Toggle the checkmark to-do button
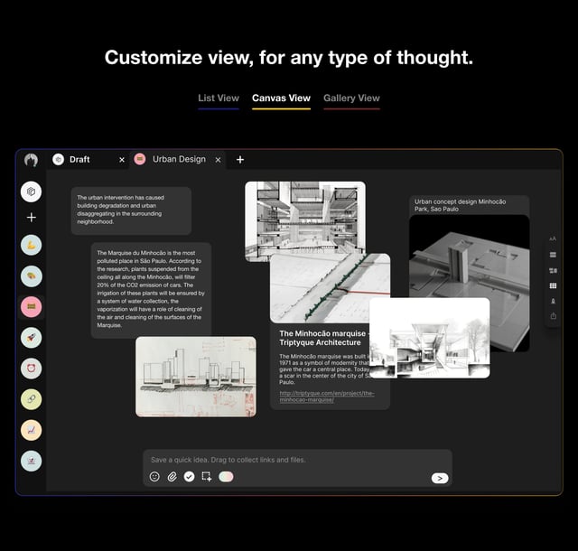Image resolution: width=578 pixels, height=551 pixels. tap(189, 477)
